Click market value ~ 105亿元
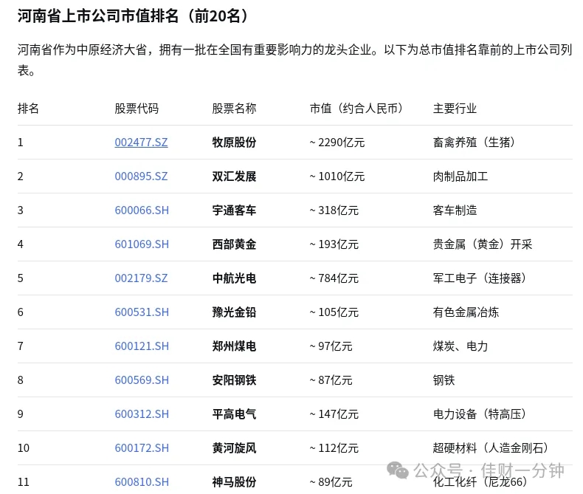This screenshot has height=494, width=583. [334, 312]
